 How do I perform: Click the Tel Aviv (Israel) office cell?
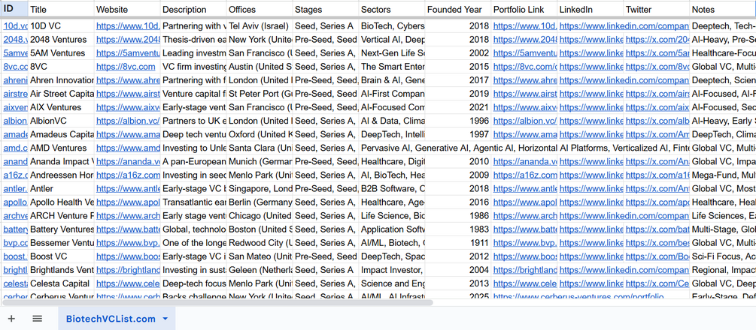click(x=260, y=26)
